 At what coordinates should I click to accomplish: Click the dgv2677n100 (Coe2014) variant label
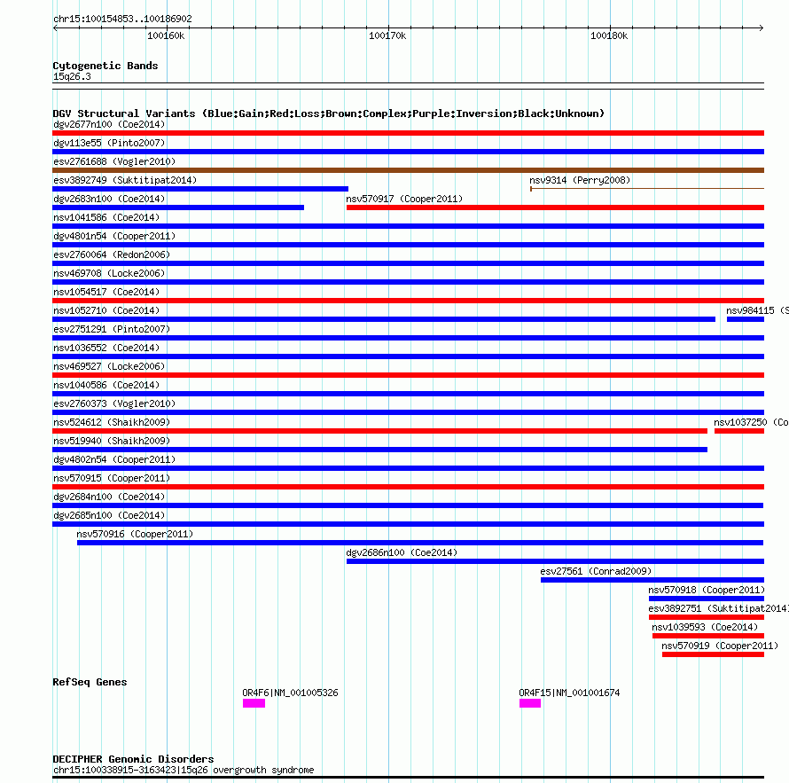[x=109, y=124]
